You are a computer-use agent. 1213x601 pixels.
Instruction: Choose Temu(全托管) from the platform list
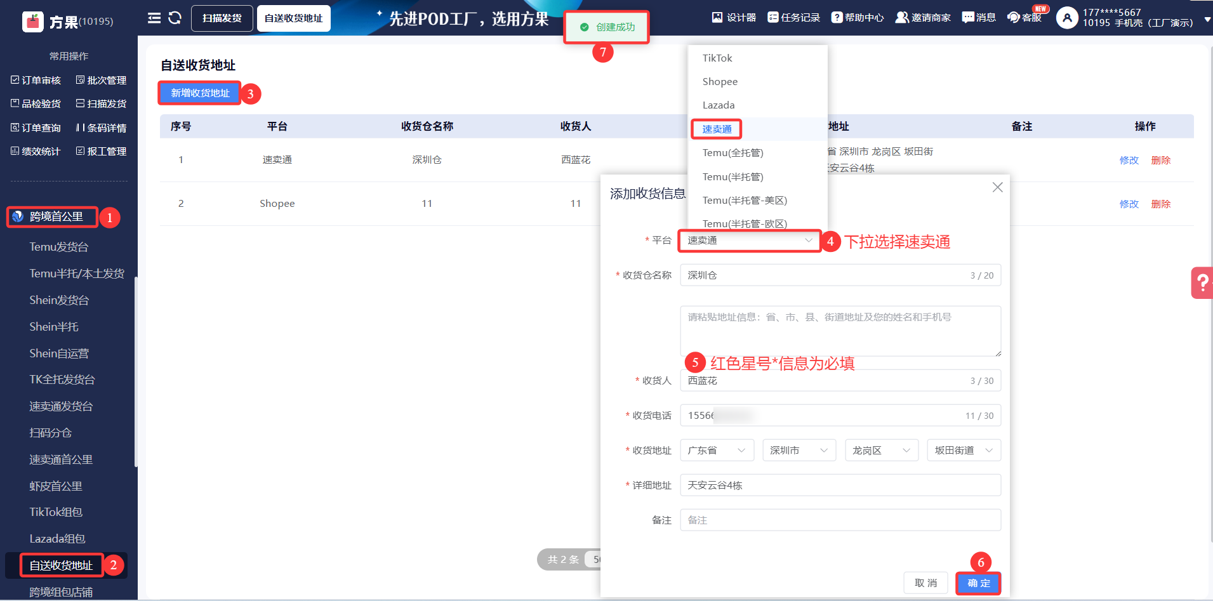(757, 153)
